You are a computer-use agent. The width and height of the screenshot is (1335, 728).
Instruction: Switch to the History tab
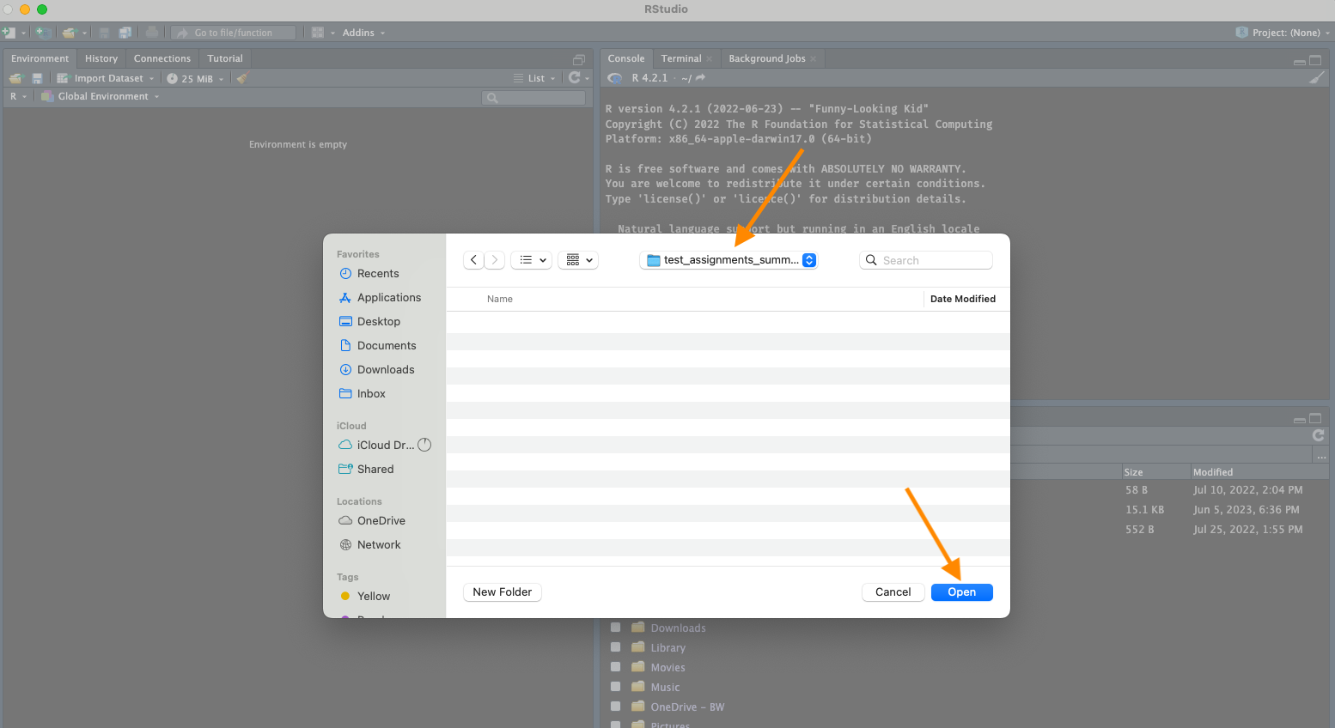coord(101,58)
